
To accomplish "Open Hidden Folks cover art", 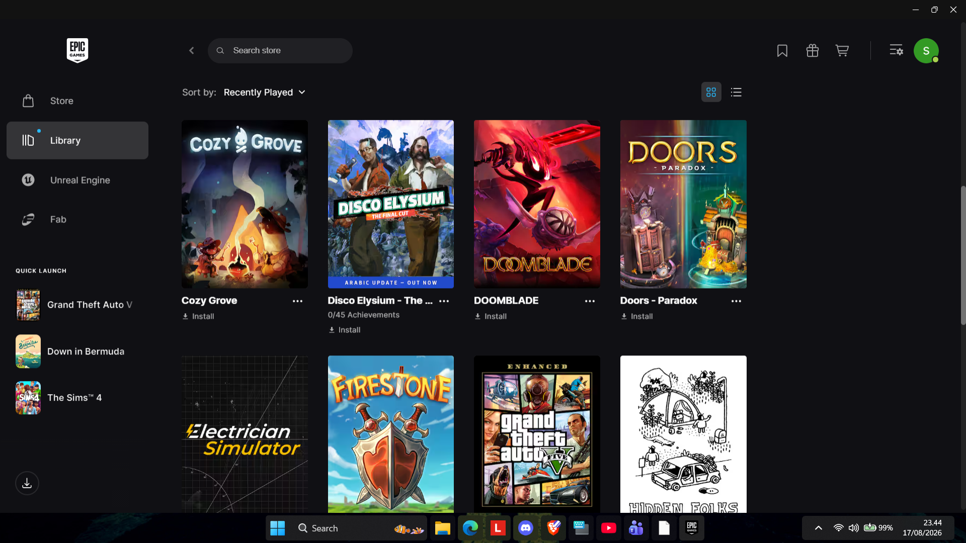I will click(x=683, y=434).
